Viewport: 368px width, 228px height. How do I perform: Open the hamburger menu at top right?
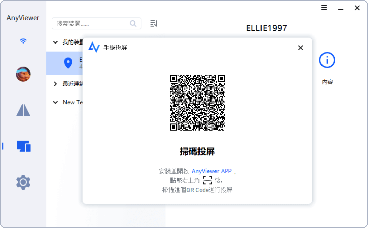tap(324, 8)
